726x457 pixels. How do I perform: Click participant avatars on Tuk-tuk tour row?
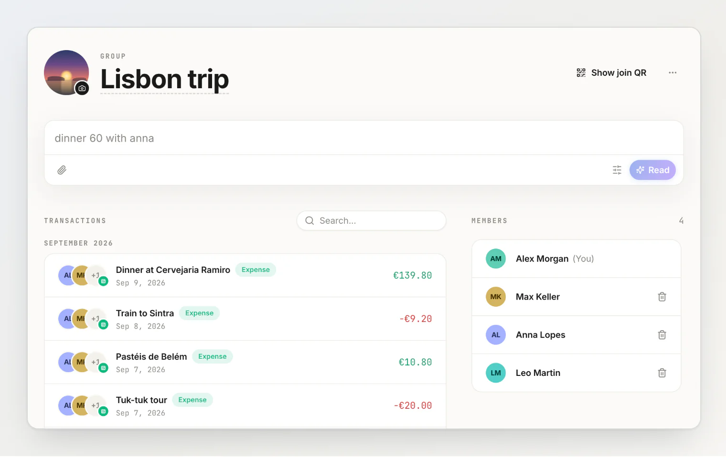pyautogui.click(x=83, y=405)
